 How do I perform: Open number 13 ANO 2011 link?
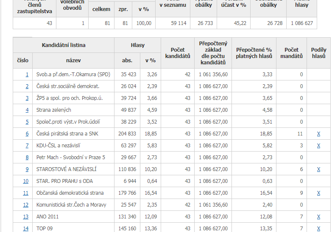tap(25, 217)
